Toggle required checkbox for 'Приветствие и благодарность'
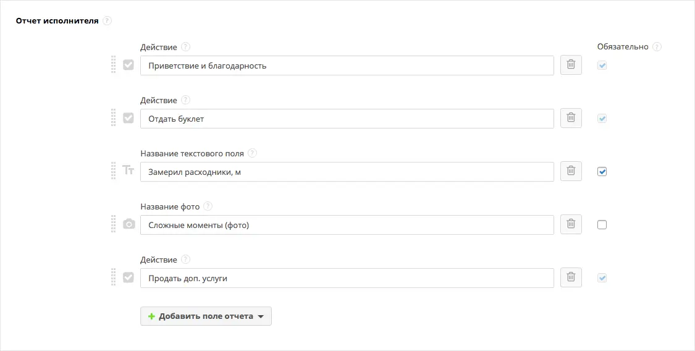This screenshot has height=351, width=695. pyautogui.click(x=602, y=65)
